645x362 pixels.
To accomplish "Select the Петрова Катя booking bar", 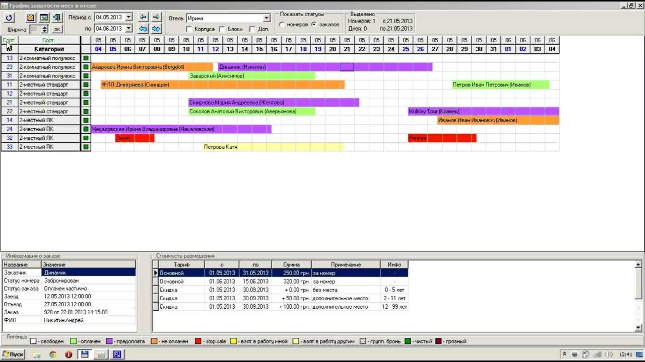I will [274, 147].
